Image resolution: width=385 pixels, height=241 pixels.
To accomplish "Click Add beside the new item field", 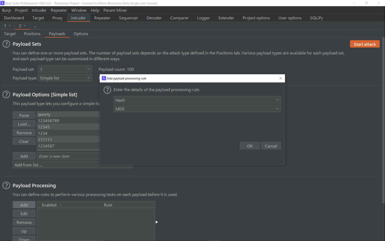I will (x=24, y=156).
